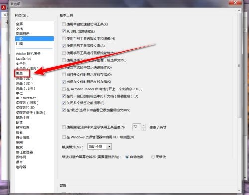
Task: Enable 使用固定分辨率来显示快照工具图像(N)
Action: [x=64, y=127]
